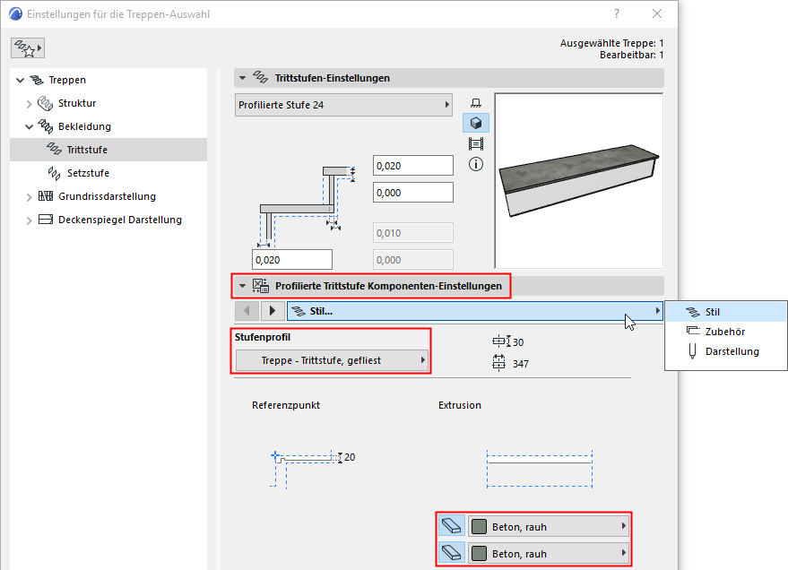Click the 3D tread preview image

coord(579,181)
